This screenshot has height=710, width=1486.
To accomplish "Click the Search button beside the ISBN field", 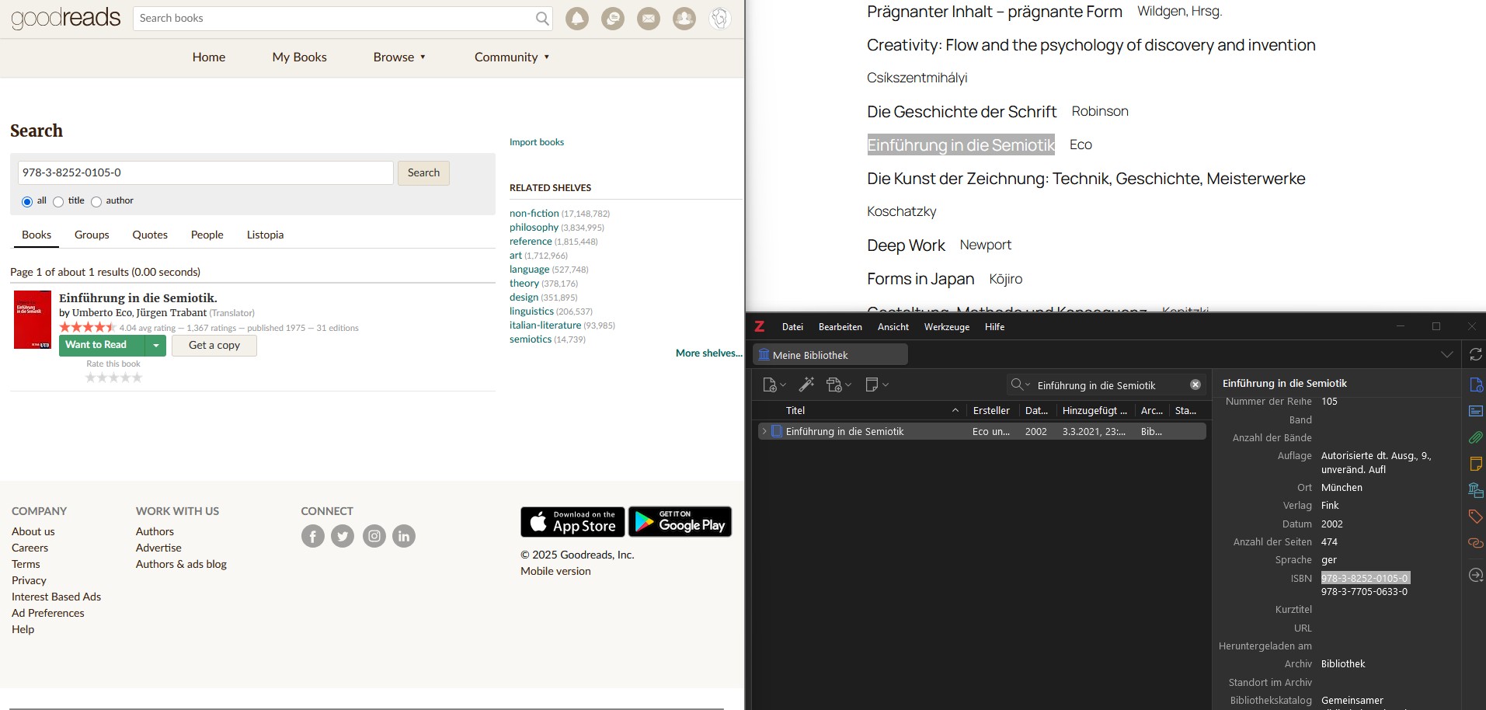I will point(423,172).
